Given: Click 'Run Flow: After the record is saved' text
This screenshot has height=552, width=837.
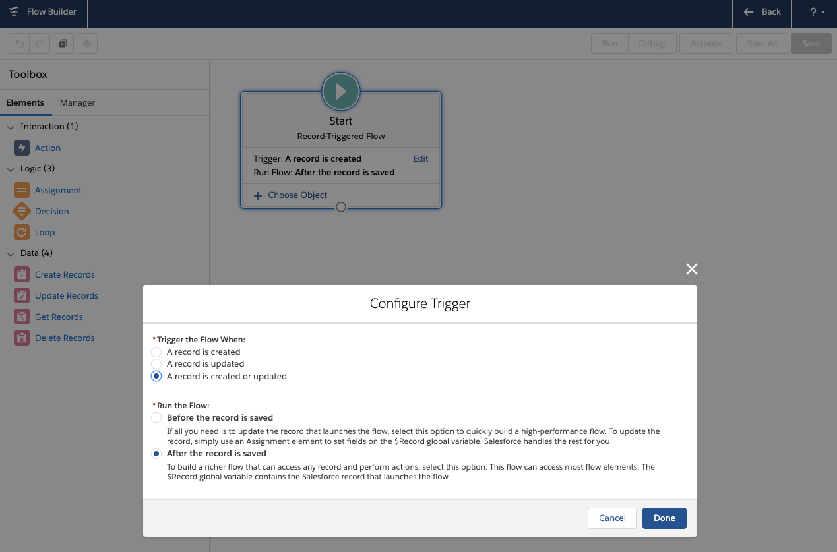Looking at the screenshot, I should pyautogui.click(x=324, y=173).
